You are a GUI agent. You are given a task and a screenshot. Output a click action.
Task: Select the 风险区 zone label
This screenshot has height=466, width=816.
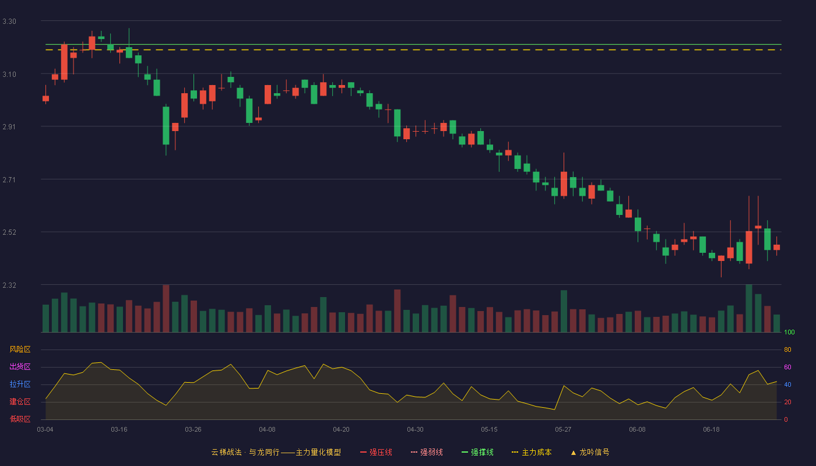point(20,349)
